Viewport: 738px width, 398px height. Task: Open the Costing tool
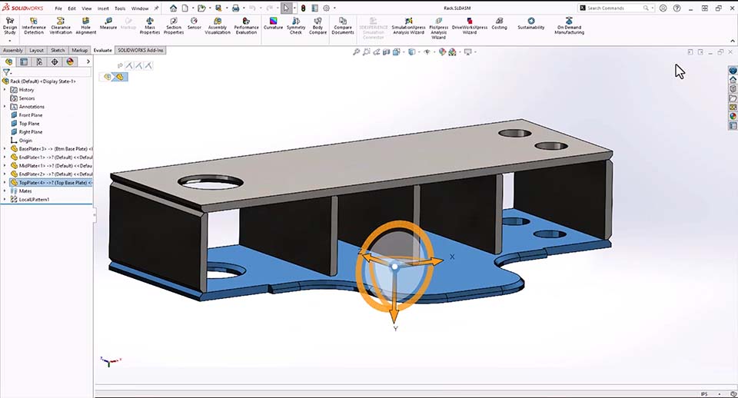(500, 24)
